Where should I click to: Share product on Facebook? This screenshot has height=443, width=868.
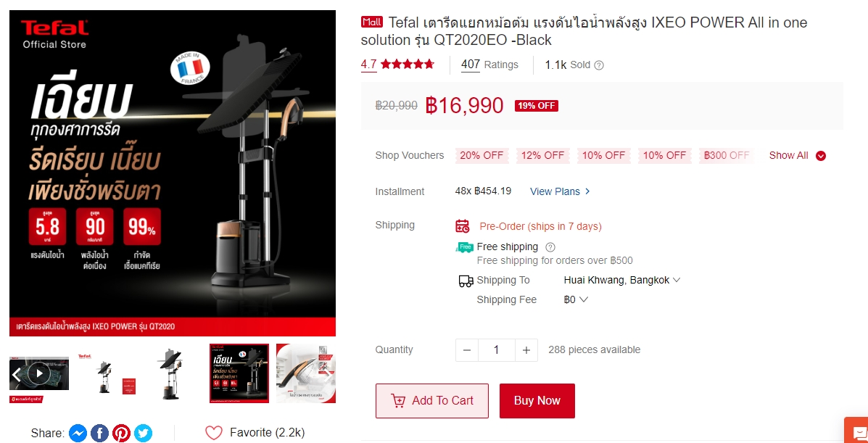click(x=99, y=433)
